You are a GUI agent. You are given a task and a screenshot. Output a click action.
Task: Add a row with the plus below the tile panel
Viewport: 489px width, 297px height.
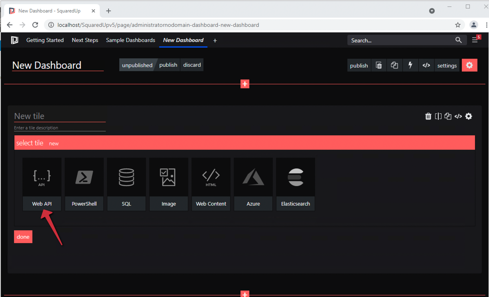pos(245,294)
